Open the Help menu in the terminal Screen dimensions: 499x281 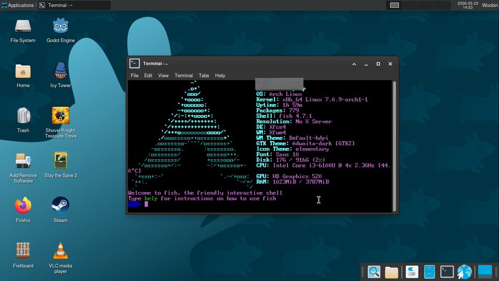220,75
